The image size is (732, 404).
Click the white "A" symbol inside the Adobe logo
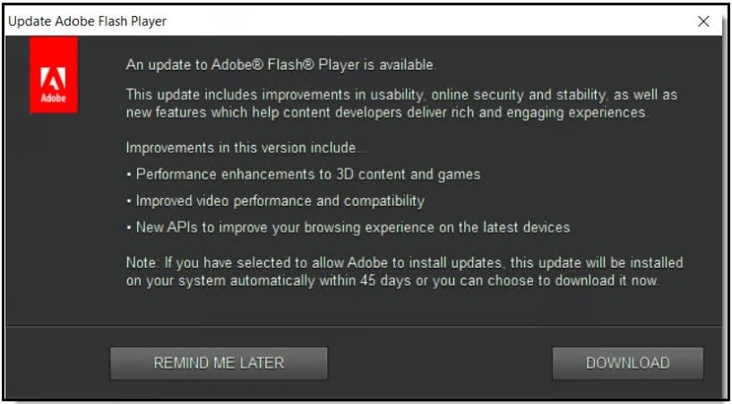pyautogui.click(x=53, y=78)
